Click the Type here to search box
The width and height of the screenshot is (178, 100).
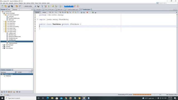click(x=20, y=98)
